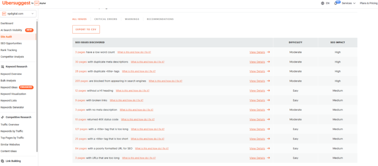Click arrow icon for title too short row

[268, 139]
